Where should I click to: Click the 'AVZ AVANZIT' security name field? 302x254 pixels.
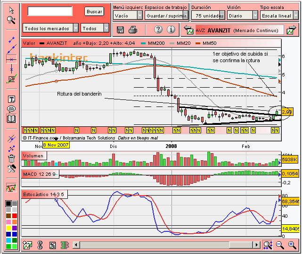coord(240,30)
